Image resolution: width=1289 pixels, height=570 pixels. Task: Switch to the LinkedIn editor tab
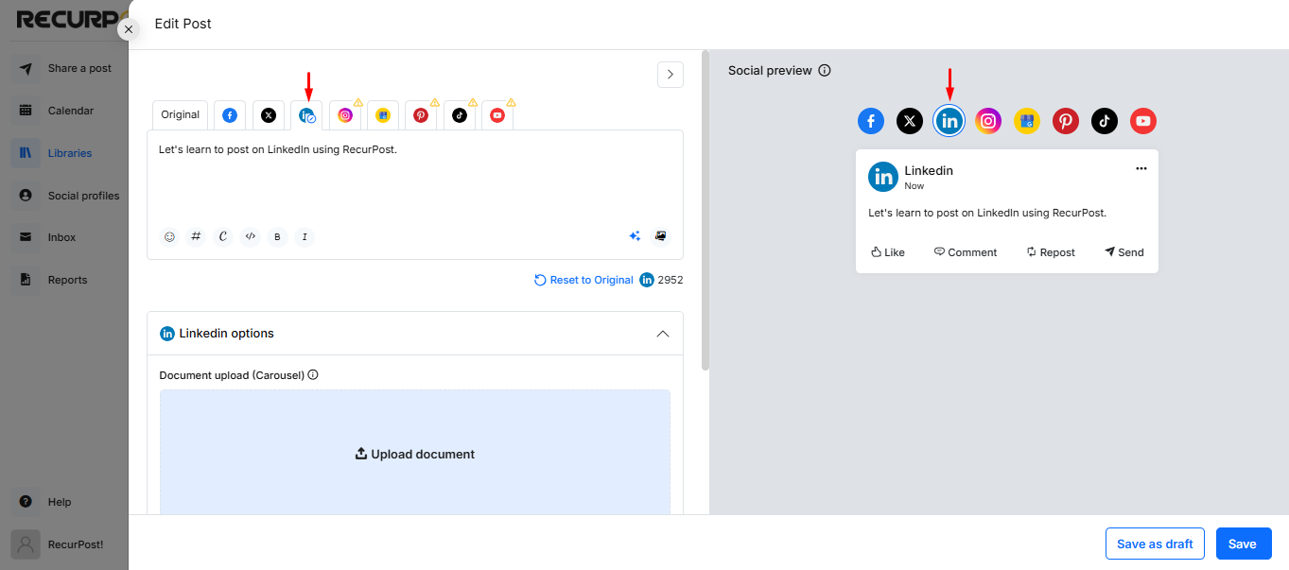tap(306, 115)
